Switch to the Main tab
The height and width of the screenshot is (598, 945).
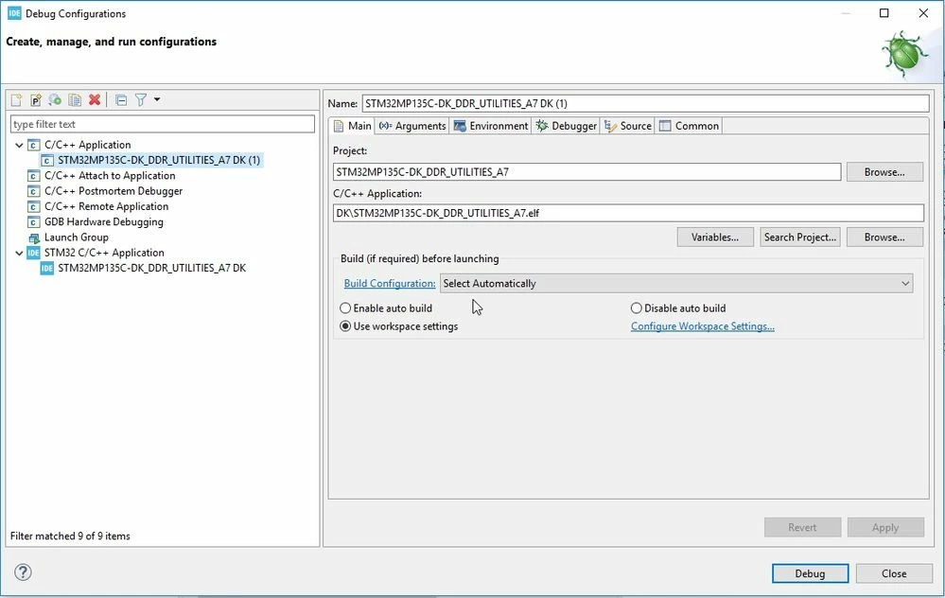(353, 126)
